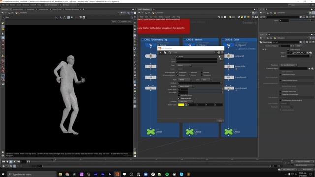Switch to the Animation Editor tab
Screen dimensions: 315x177
pos(18,9)
